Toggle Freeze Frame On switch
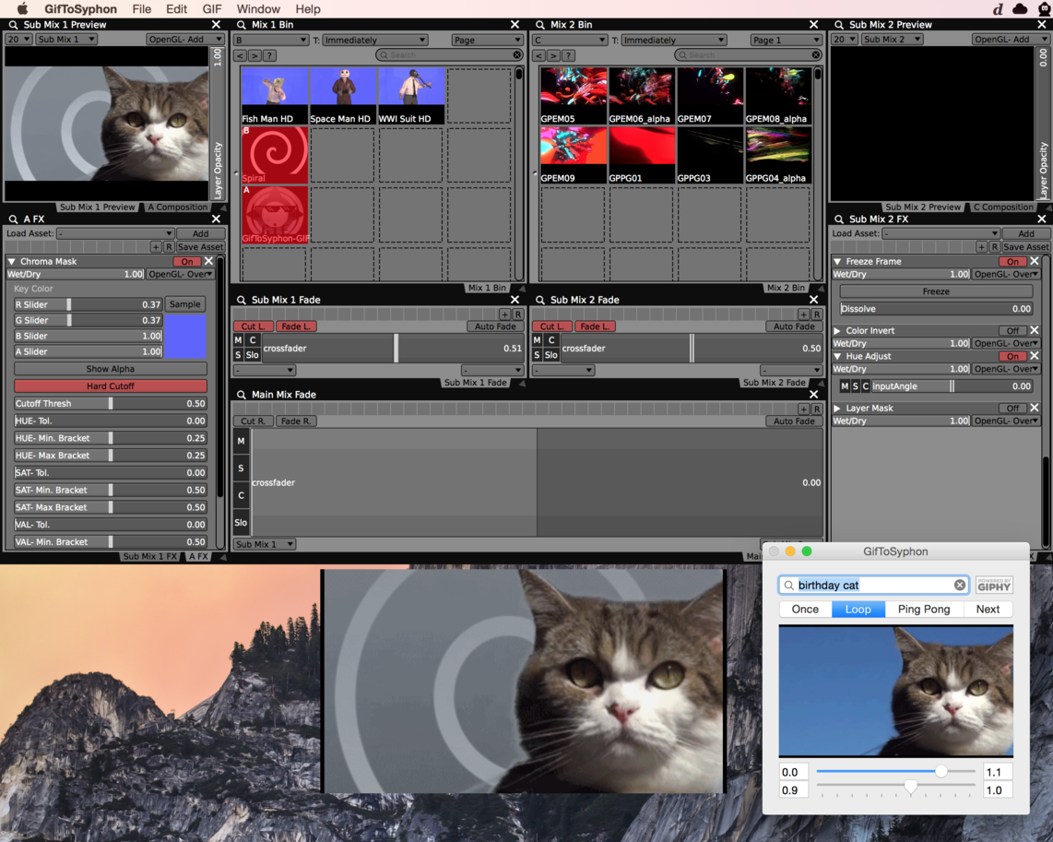Screen dimensions: 1053x842 pyautogui.click(x=1012, y=261)
